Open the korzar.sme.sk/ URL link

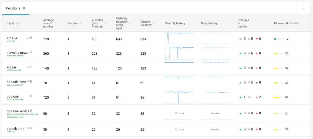tap(14, 70)
